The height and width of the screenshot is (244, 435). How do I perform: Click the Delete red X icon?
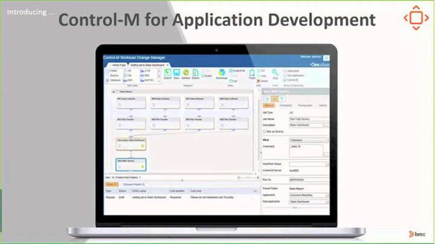pyautogui.click(x=259, y=81)
